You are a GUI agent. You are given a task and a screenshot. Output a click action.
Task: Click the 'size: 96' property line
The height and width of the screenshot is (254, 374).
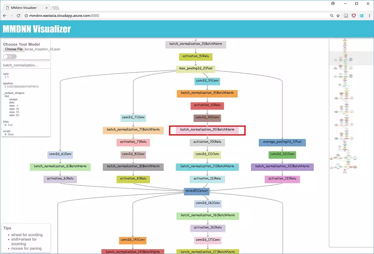pyautogui.click(x=14, y=115)
